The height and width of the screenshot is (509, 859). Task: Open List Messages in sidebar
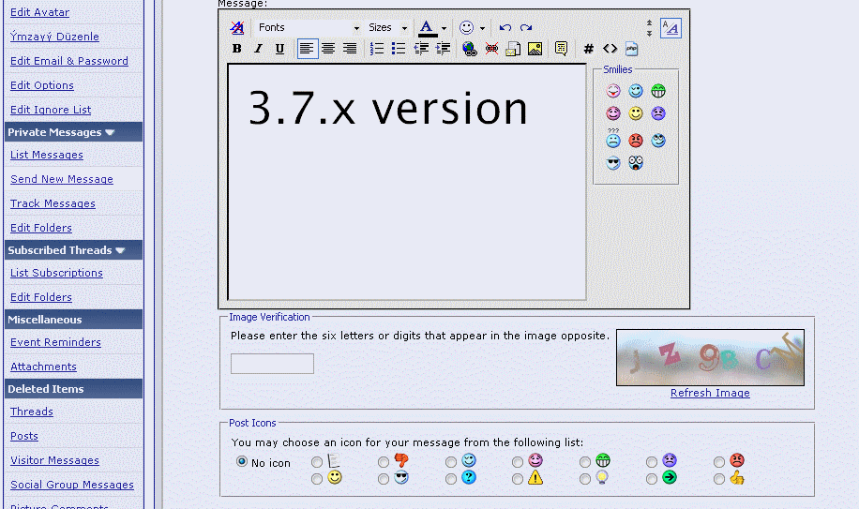47,155
